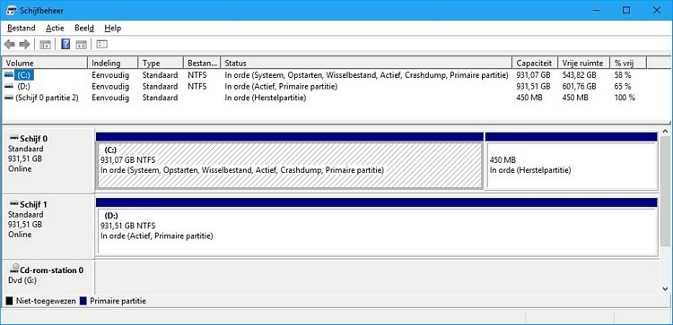673x325 pixels.
Task: Select the (D:) volume in the list
Action: (24, 87)
